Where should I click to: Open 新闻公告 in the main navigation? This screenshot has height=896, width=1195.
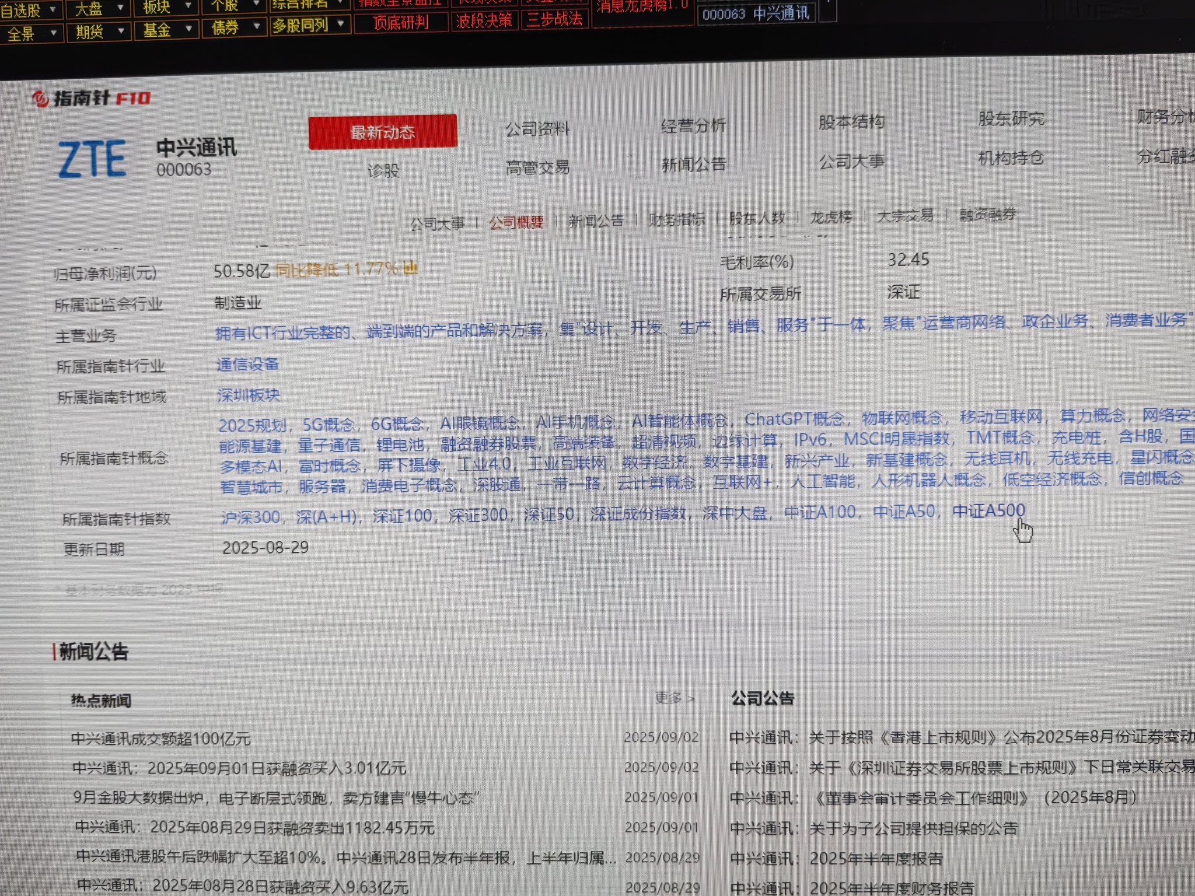pos(694,164)
